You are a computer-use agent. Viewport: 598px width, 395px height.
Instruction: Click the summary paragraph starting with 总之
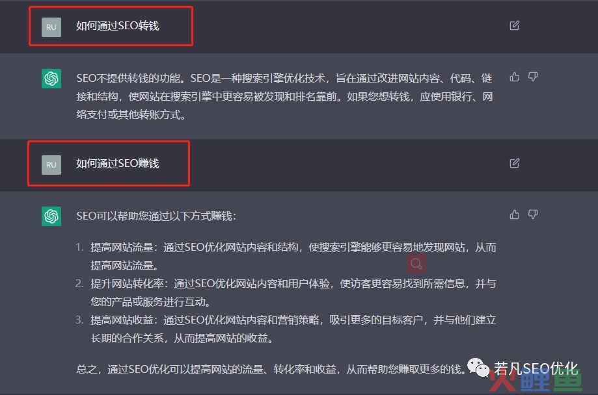pos(271,369)
